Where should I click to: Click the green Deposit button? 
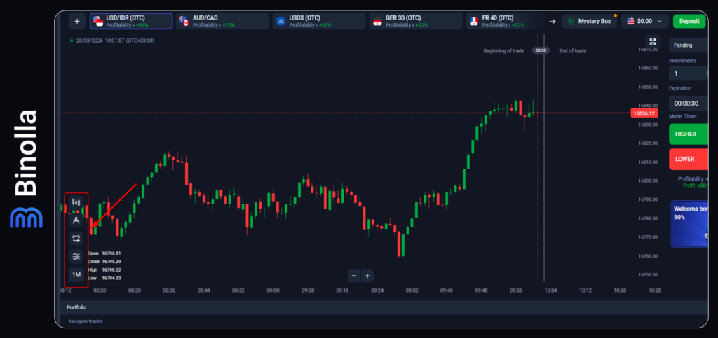(x=689, y=22)
